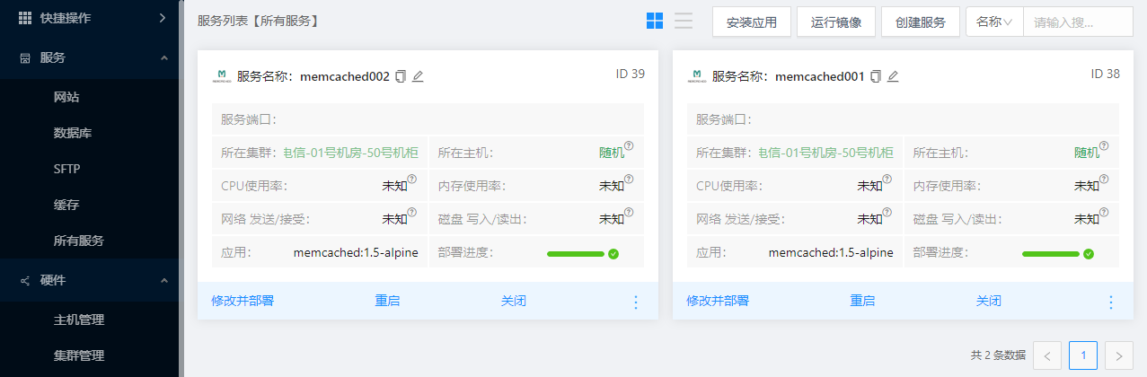Open 数据库 in the sidebar
1147x377 pixels.
coord(73,133)
